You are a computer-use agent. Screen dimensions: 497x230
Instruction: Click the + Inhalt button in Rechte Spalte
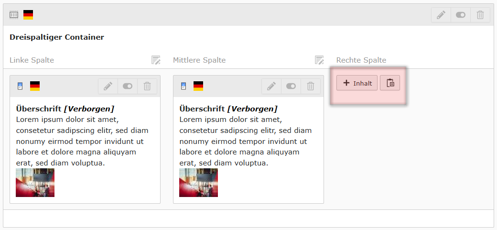coord(357,83)
